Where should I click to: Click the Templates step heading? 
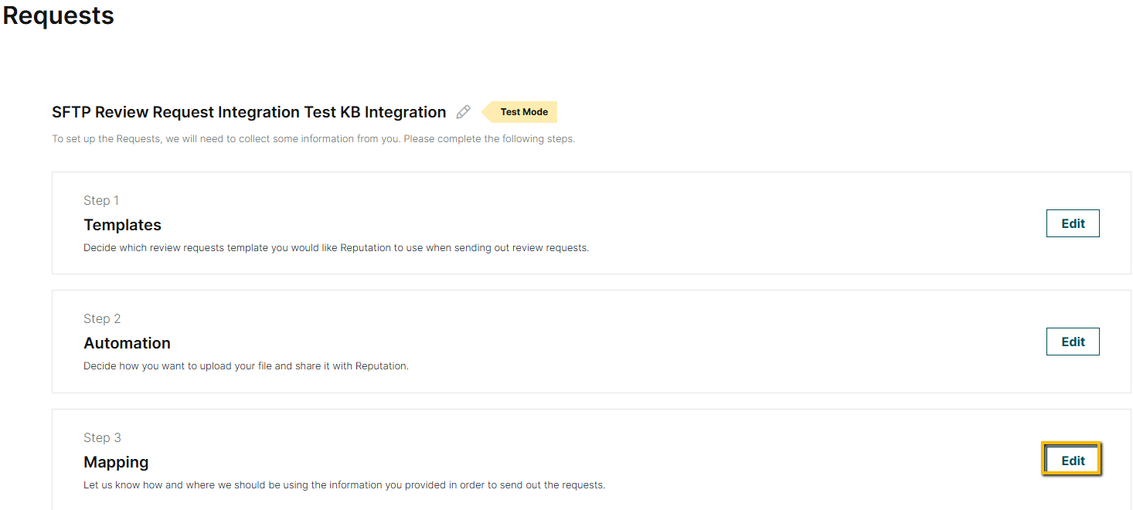tap(122, 225)
